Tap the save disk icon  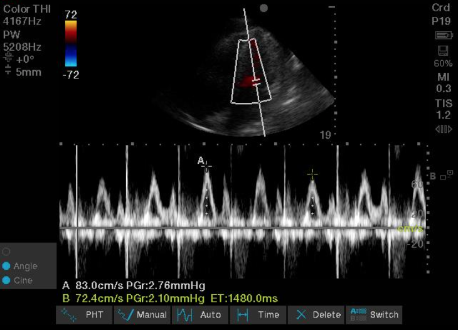[443, 51]
